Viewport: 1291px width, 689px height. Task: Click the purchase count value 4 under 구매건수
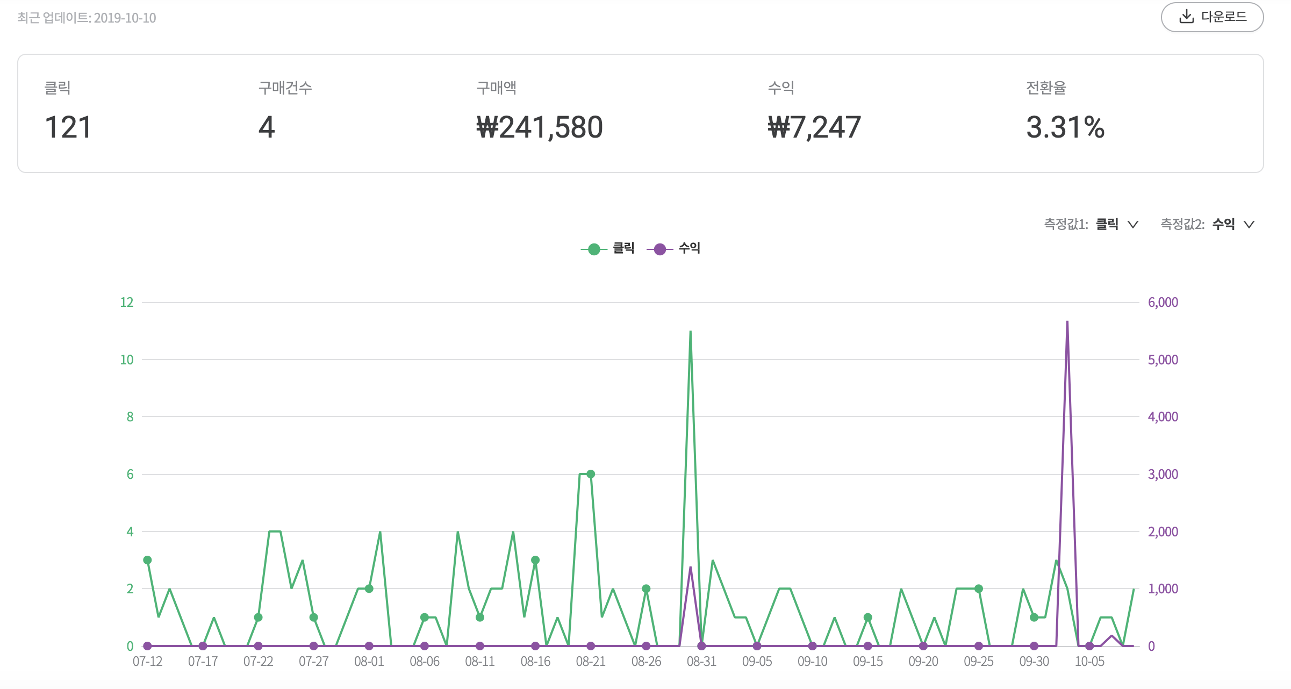pyautogui.click(x=267, y=127)
